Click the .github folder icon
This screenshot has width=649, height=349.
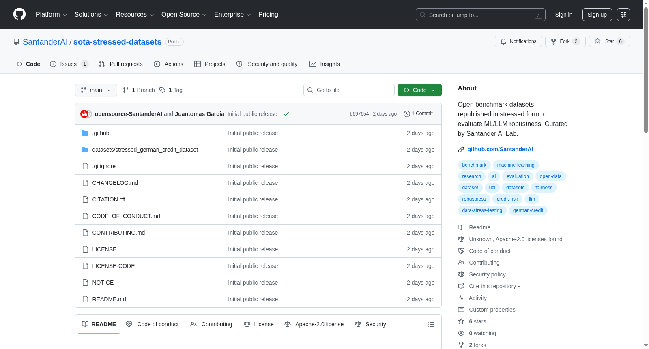[85, 133]
